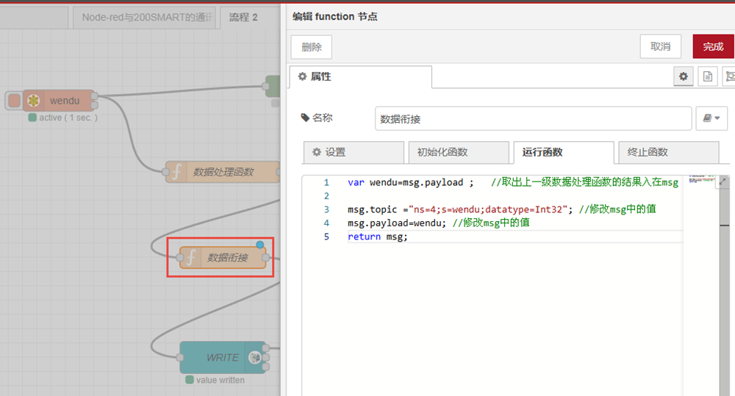Select the Node-red与200SMART flow tab
The height and width of the screenshot is (396, 735).
(x=144, y=18)
